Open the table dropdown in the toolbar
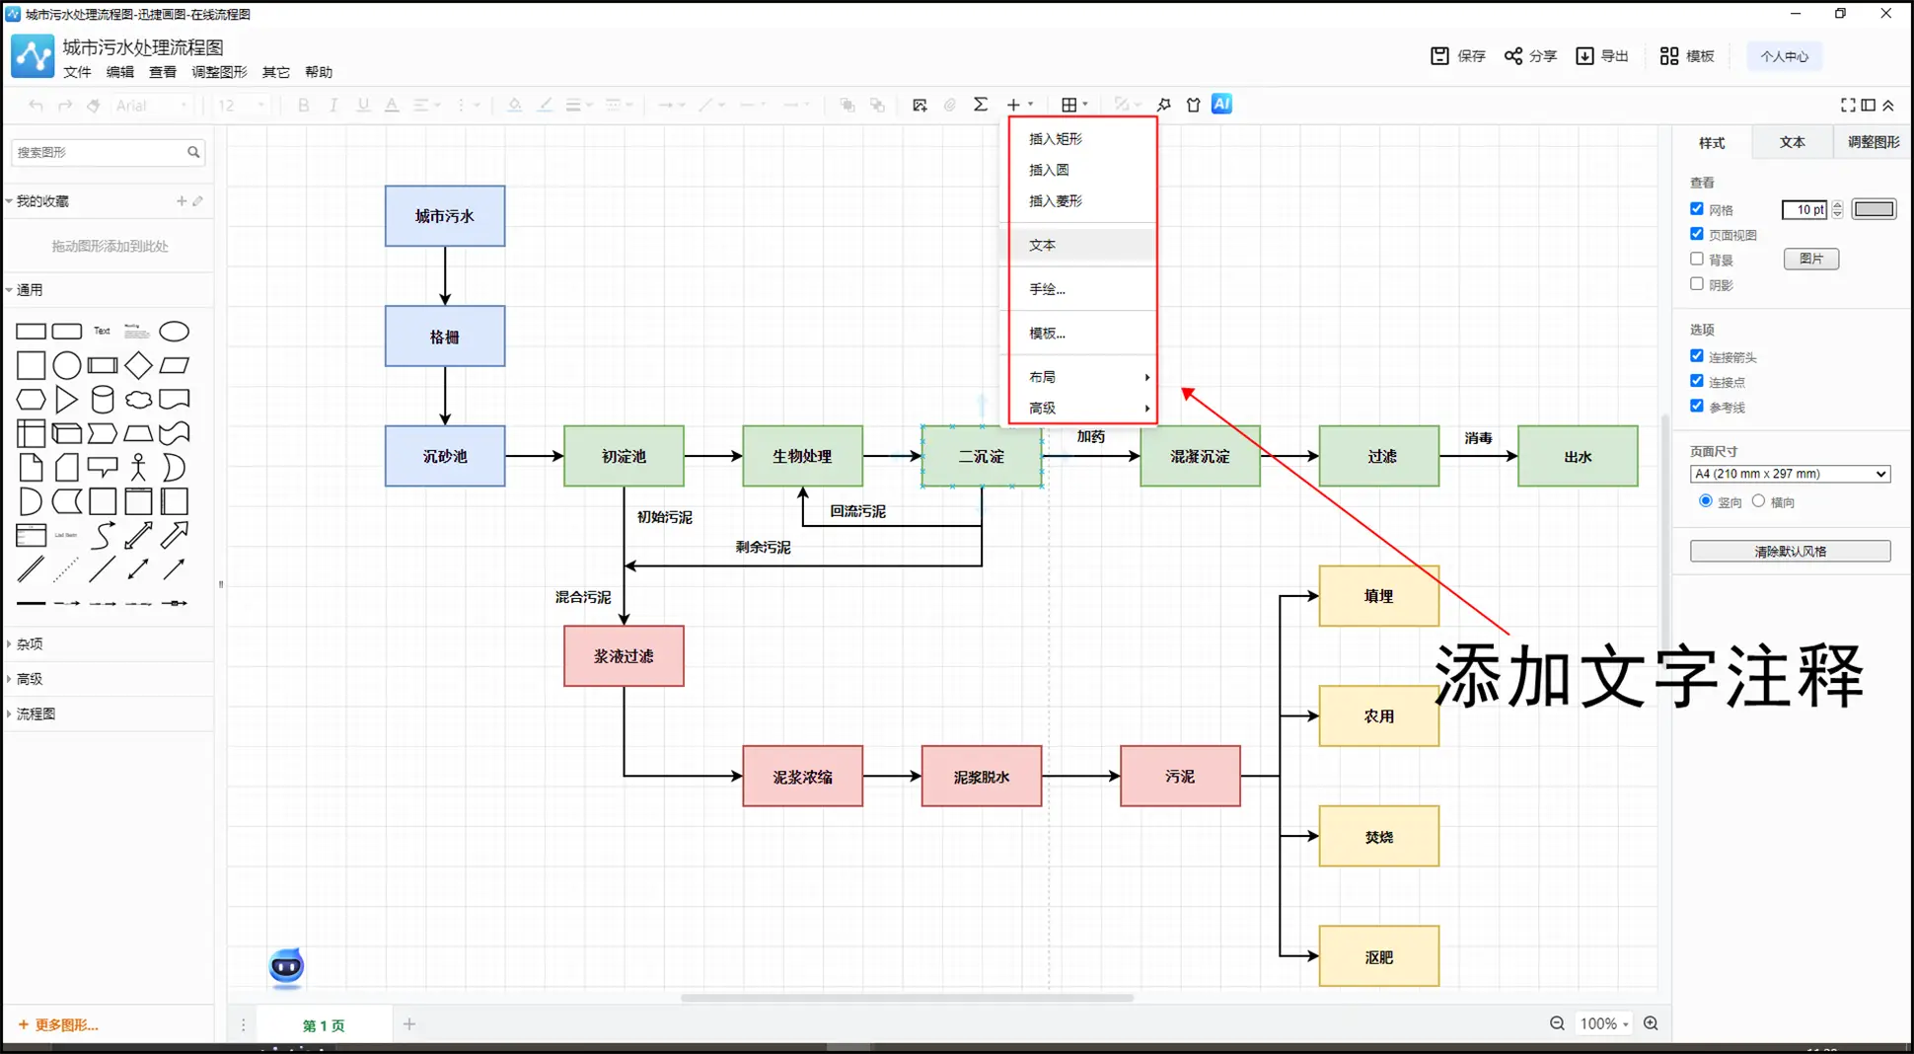 coord(1074,105)
